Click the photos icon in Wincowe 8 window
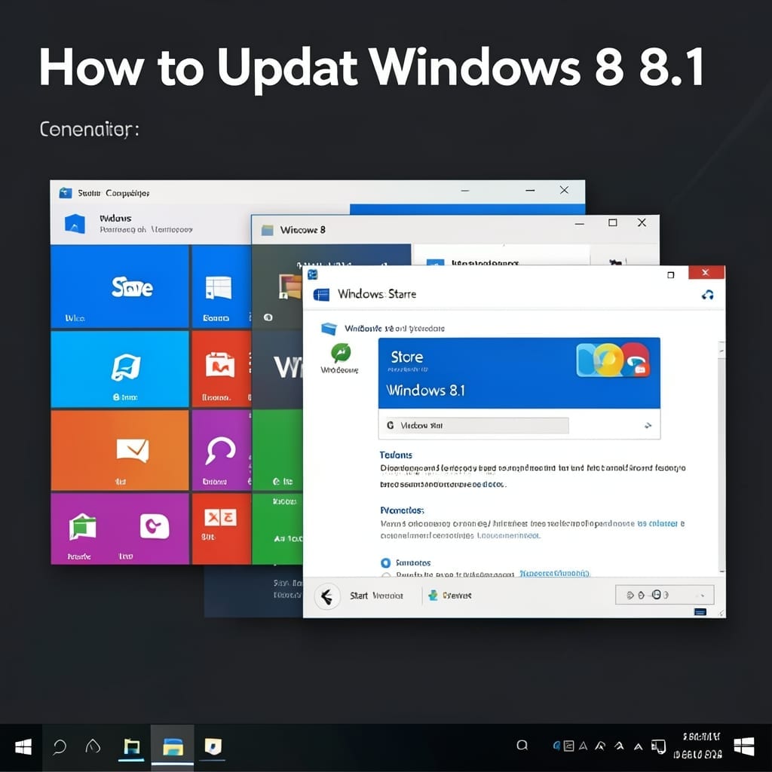This screenshot has height=772, width=772. click(290, 286)
